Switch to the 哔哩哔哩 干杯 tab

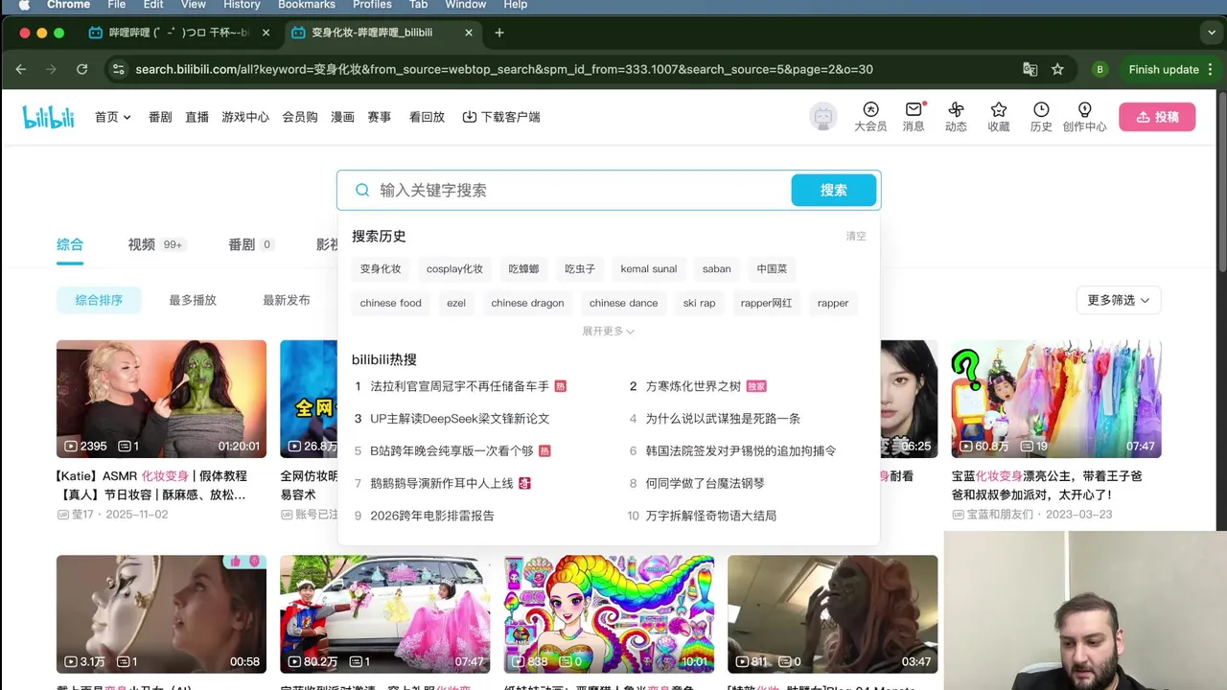pyautogui.click(x=178, y=33)
